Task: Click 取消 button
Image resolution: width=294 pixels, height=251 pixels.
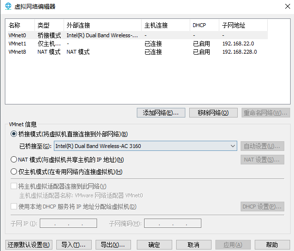Action: (x=194, y=245)
